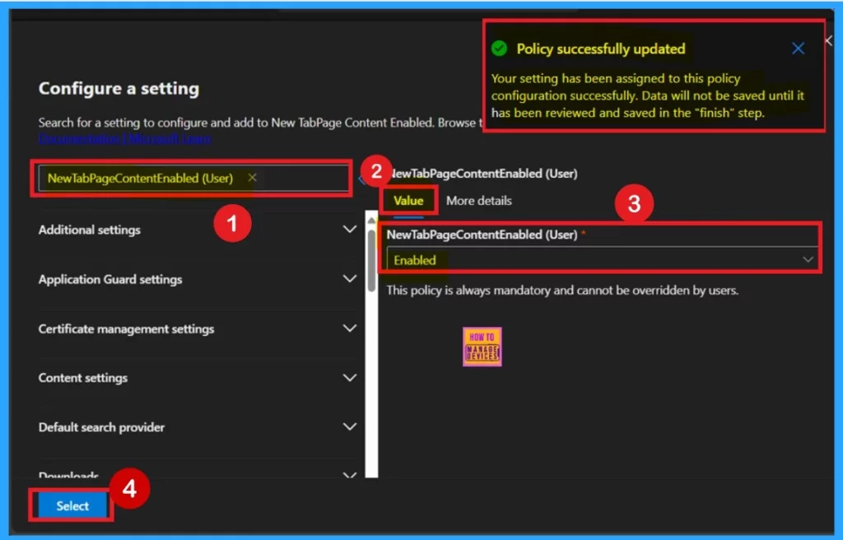Expand Application Guard settings category
This screenshot has width=843, height=540.
[349, 278]
